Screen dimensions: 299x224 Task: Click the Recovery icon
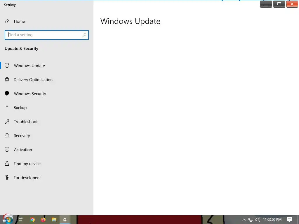click(7, 135)
